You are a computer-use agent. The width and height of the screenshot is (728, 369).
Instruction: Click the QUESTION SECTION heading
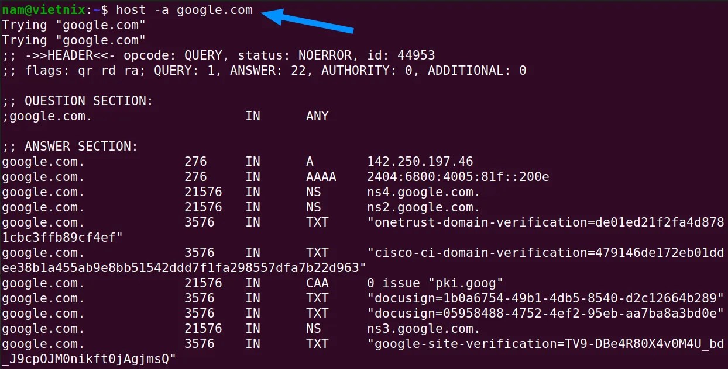(88, 101)
